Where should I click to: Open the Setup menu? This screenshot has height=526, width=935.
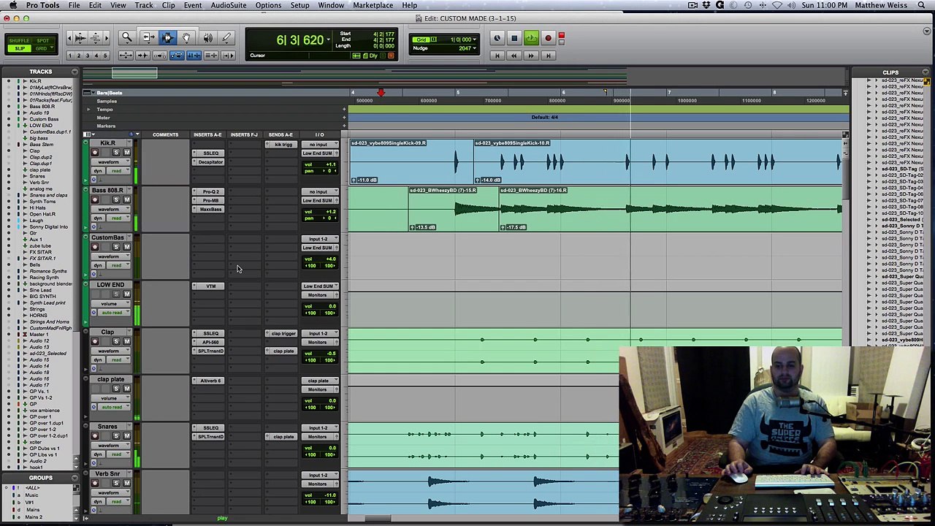pos(299,5)
